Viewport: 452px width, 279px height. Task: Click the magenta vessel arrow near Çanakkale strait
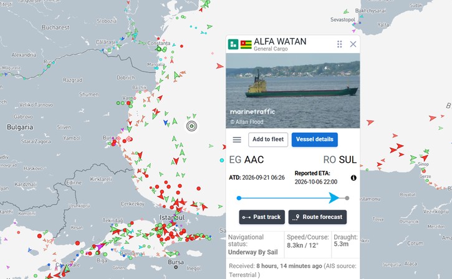(x=100, y=247)
